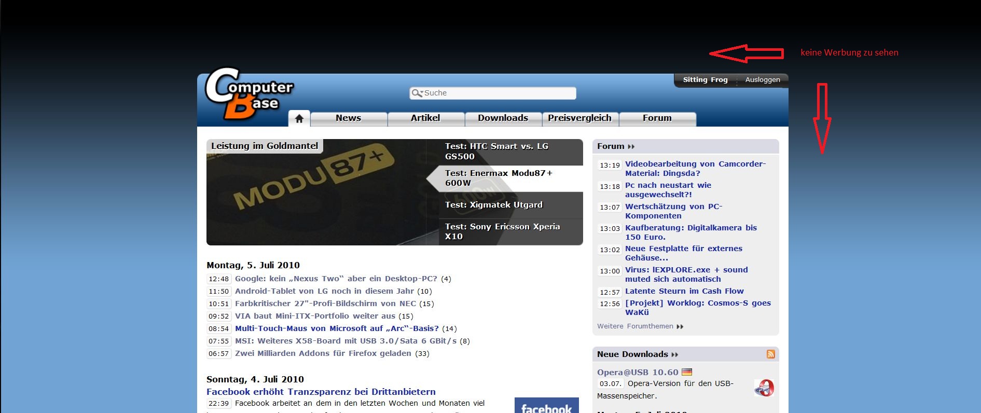Open the Preisvergleich tab

[580, 118]
